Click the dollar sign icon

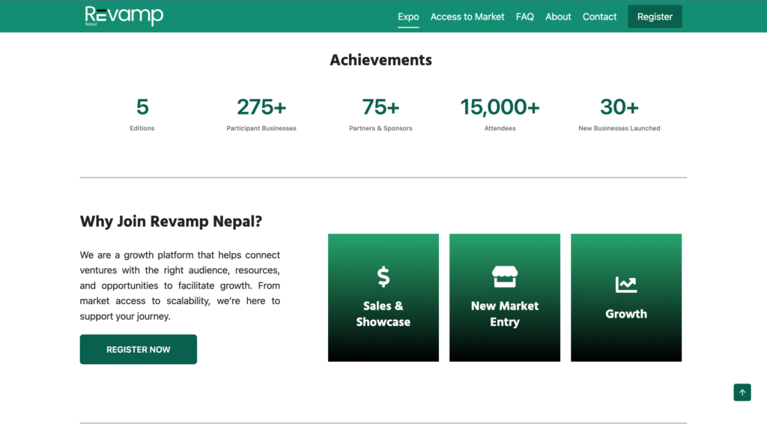383,276
